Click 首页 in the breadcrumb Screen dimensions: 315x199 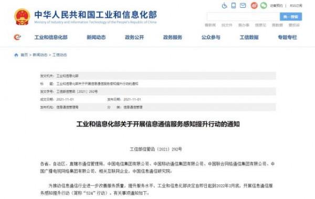coord(24,55)
